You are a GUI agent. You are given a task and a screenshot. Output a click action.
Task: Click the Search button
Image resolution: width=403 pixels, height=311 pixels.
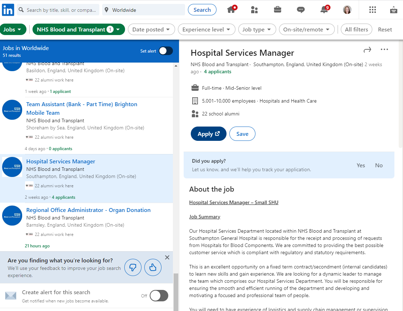(202, 10)
